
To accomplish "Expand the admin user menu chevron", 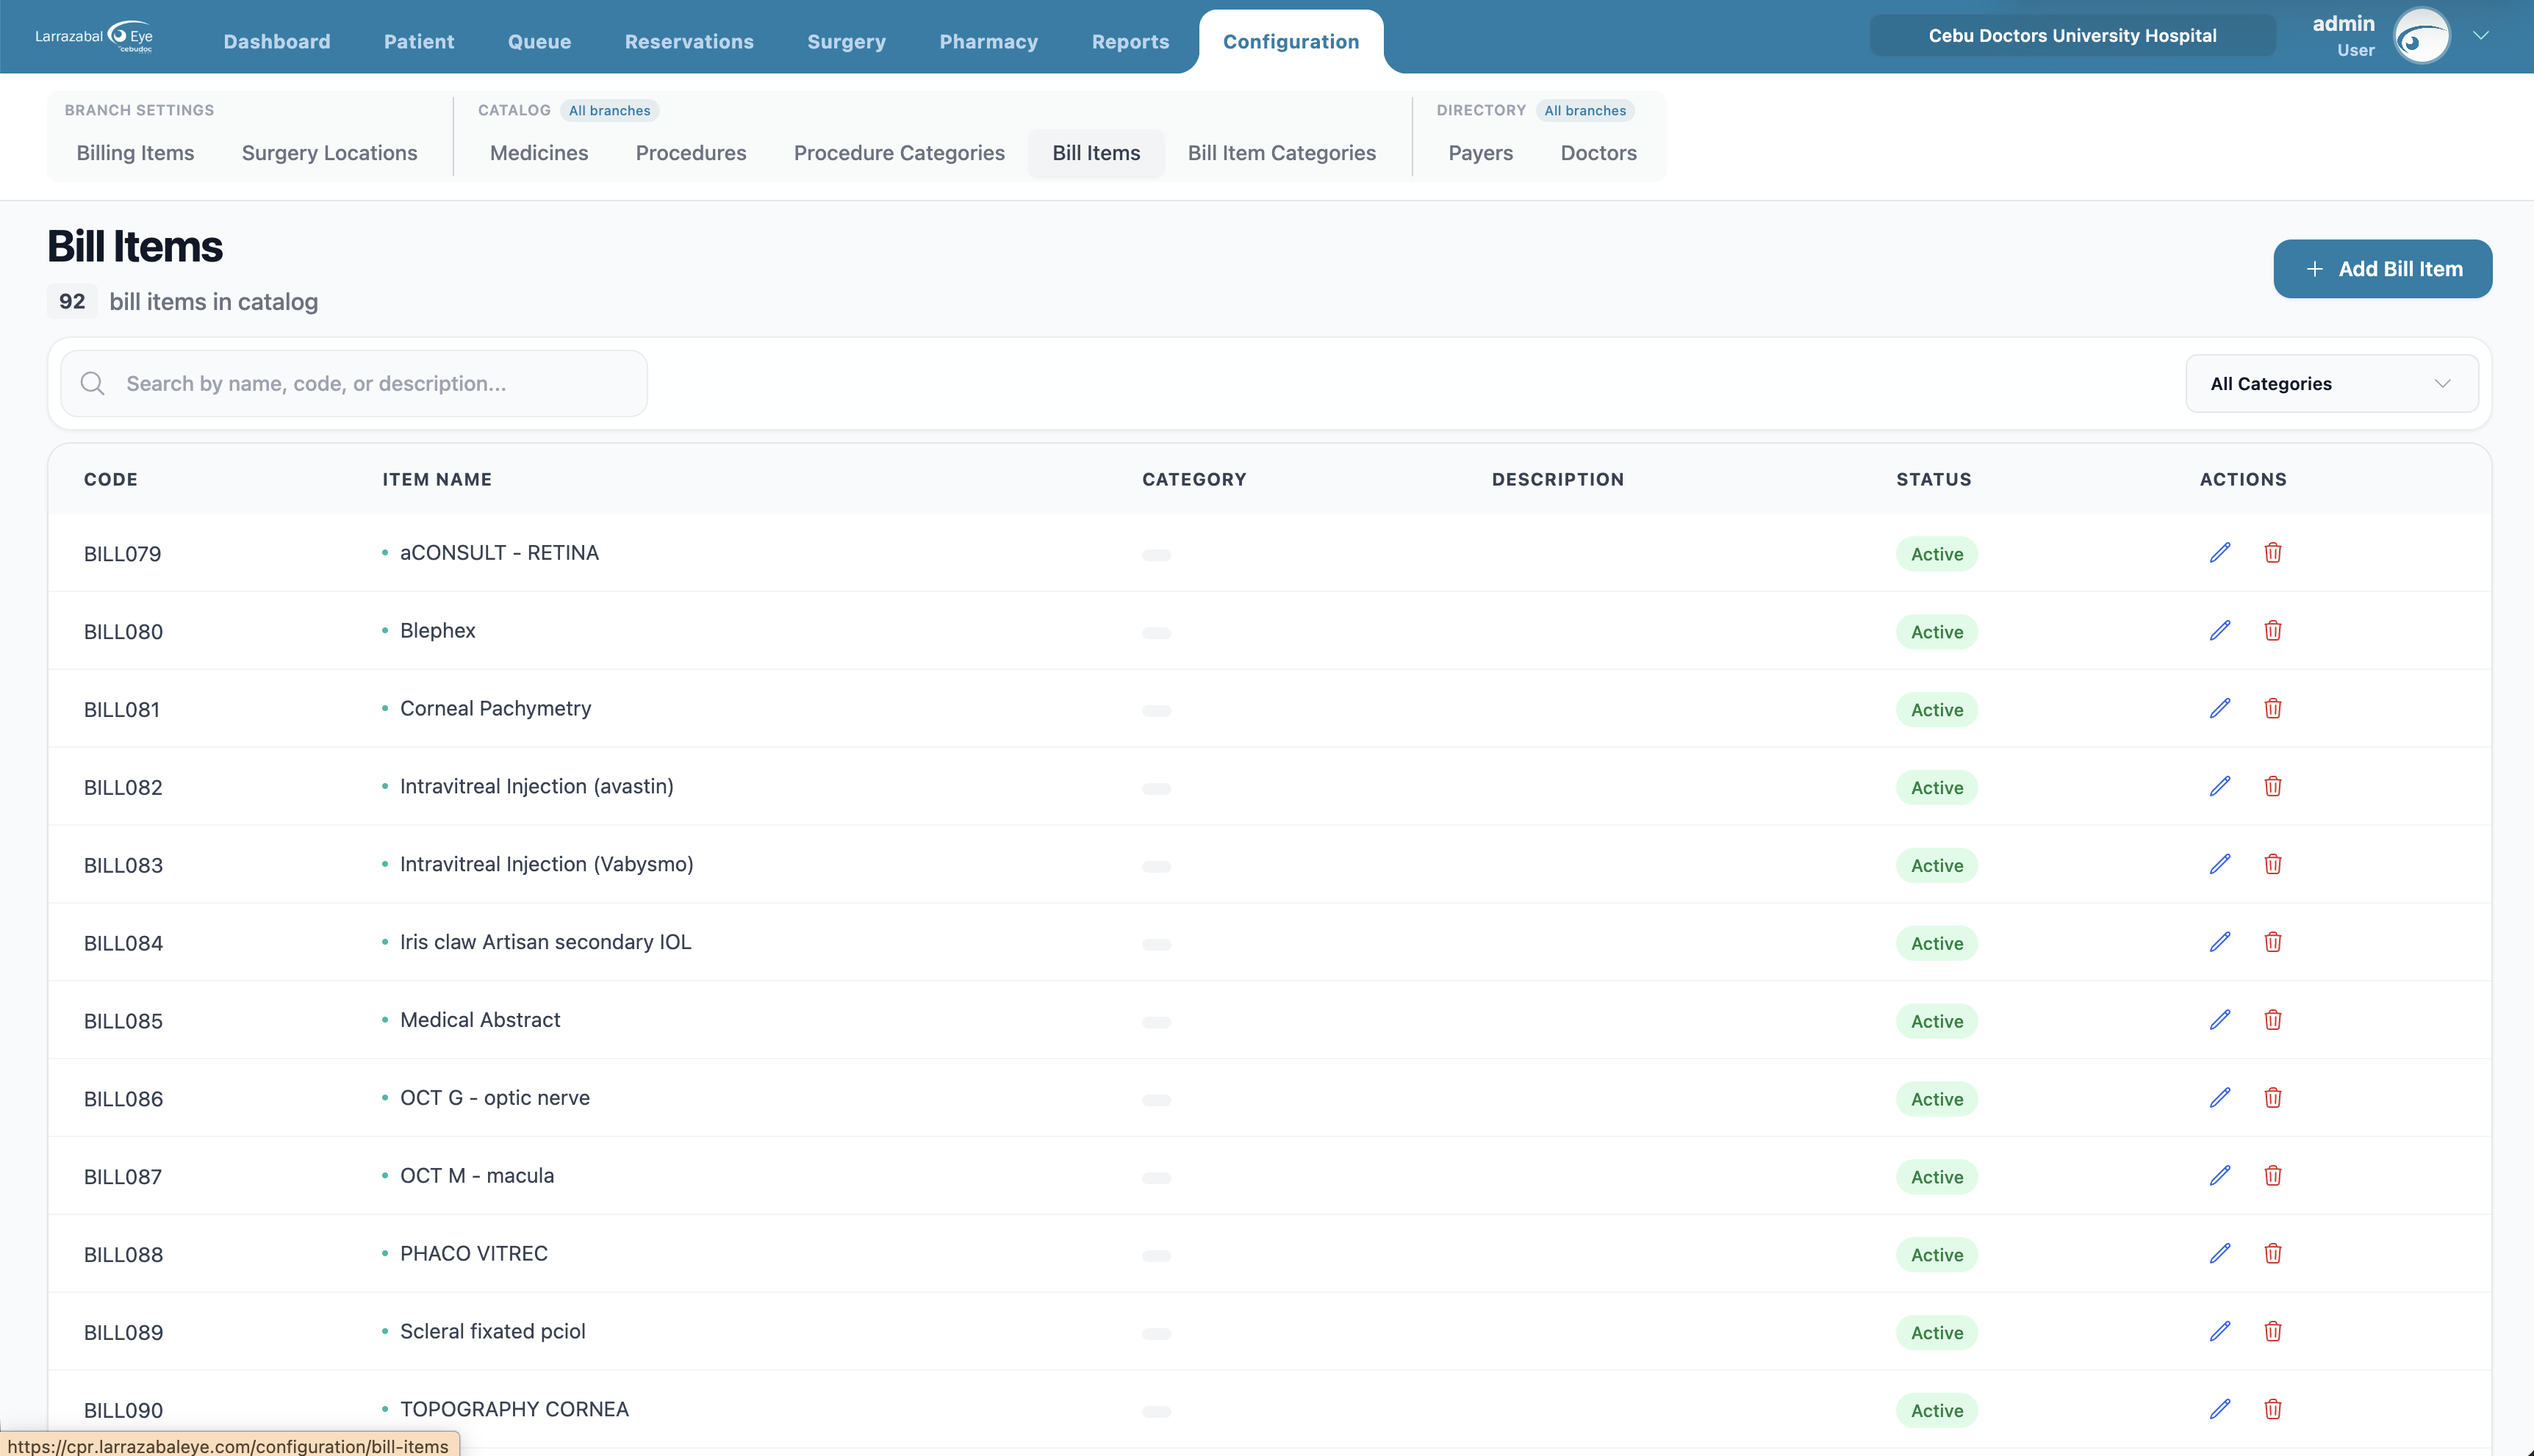I will [2481, 36].
